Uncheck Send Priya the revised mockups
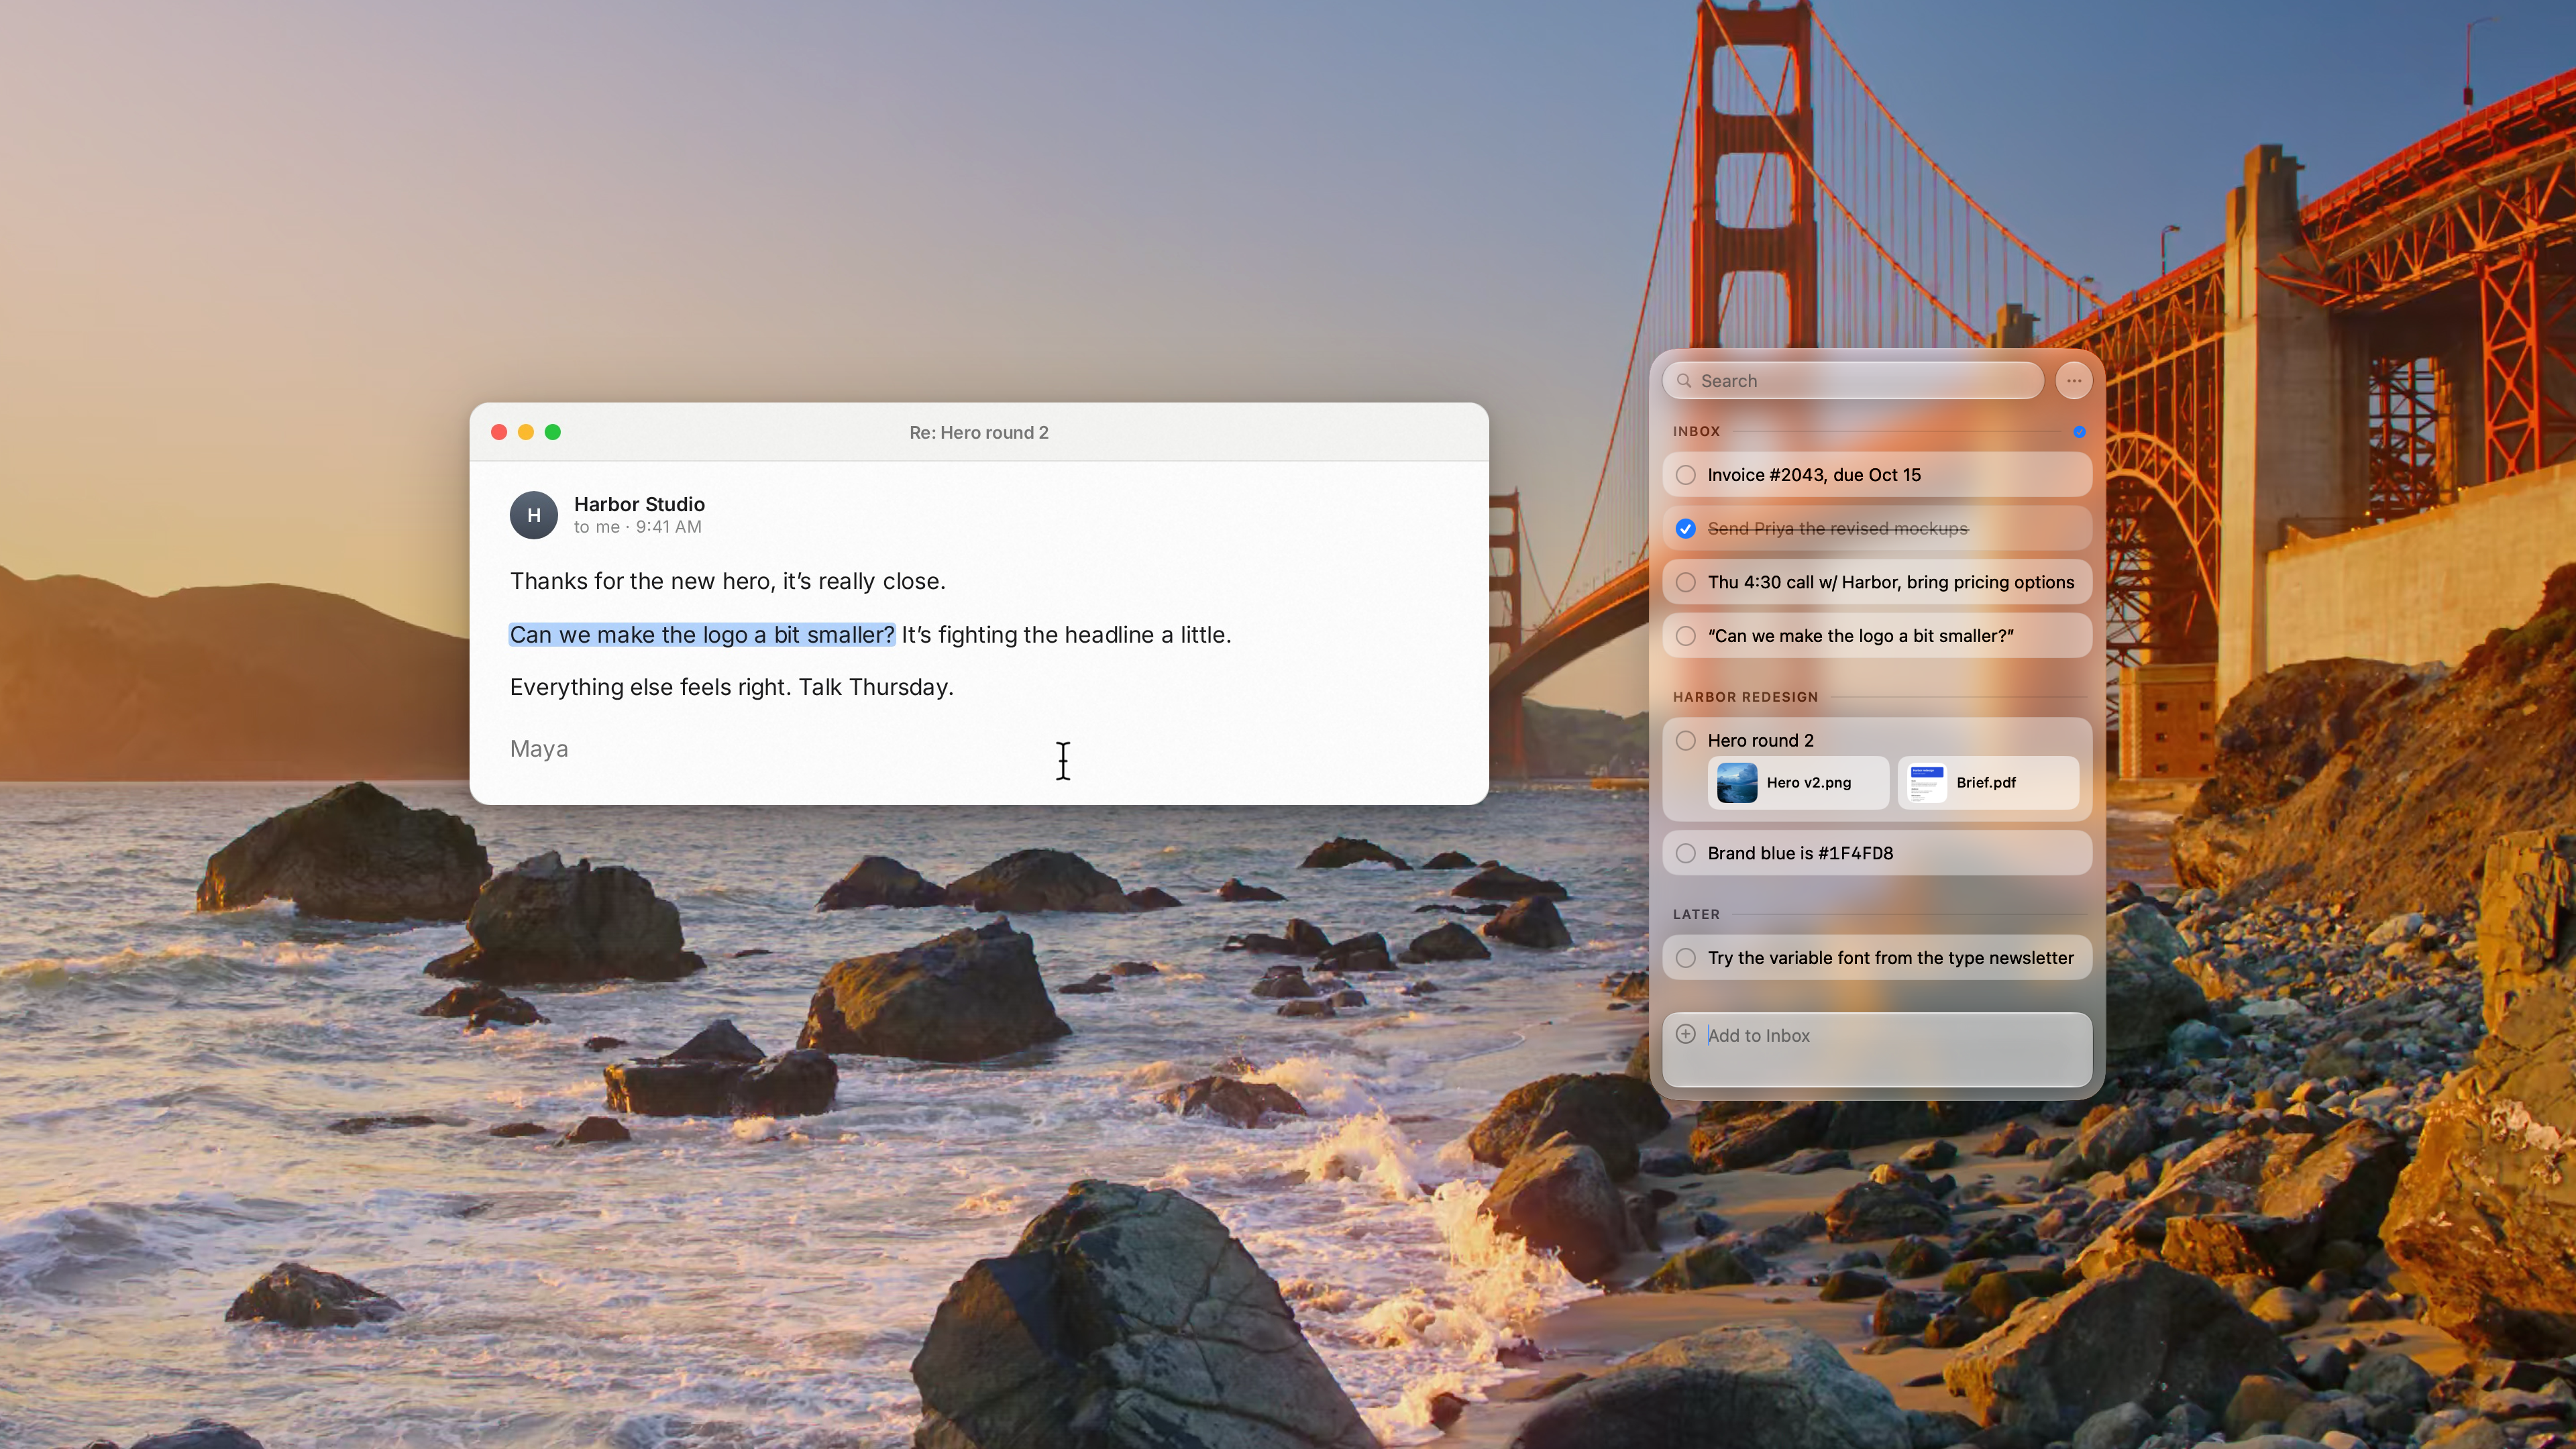Image resolution: width=2576 pixels, height=1449 pixels. (1686, 529)
